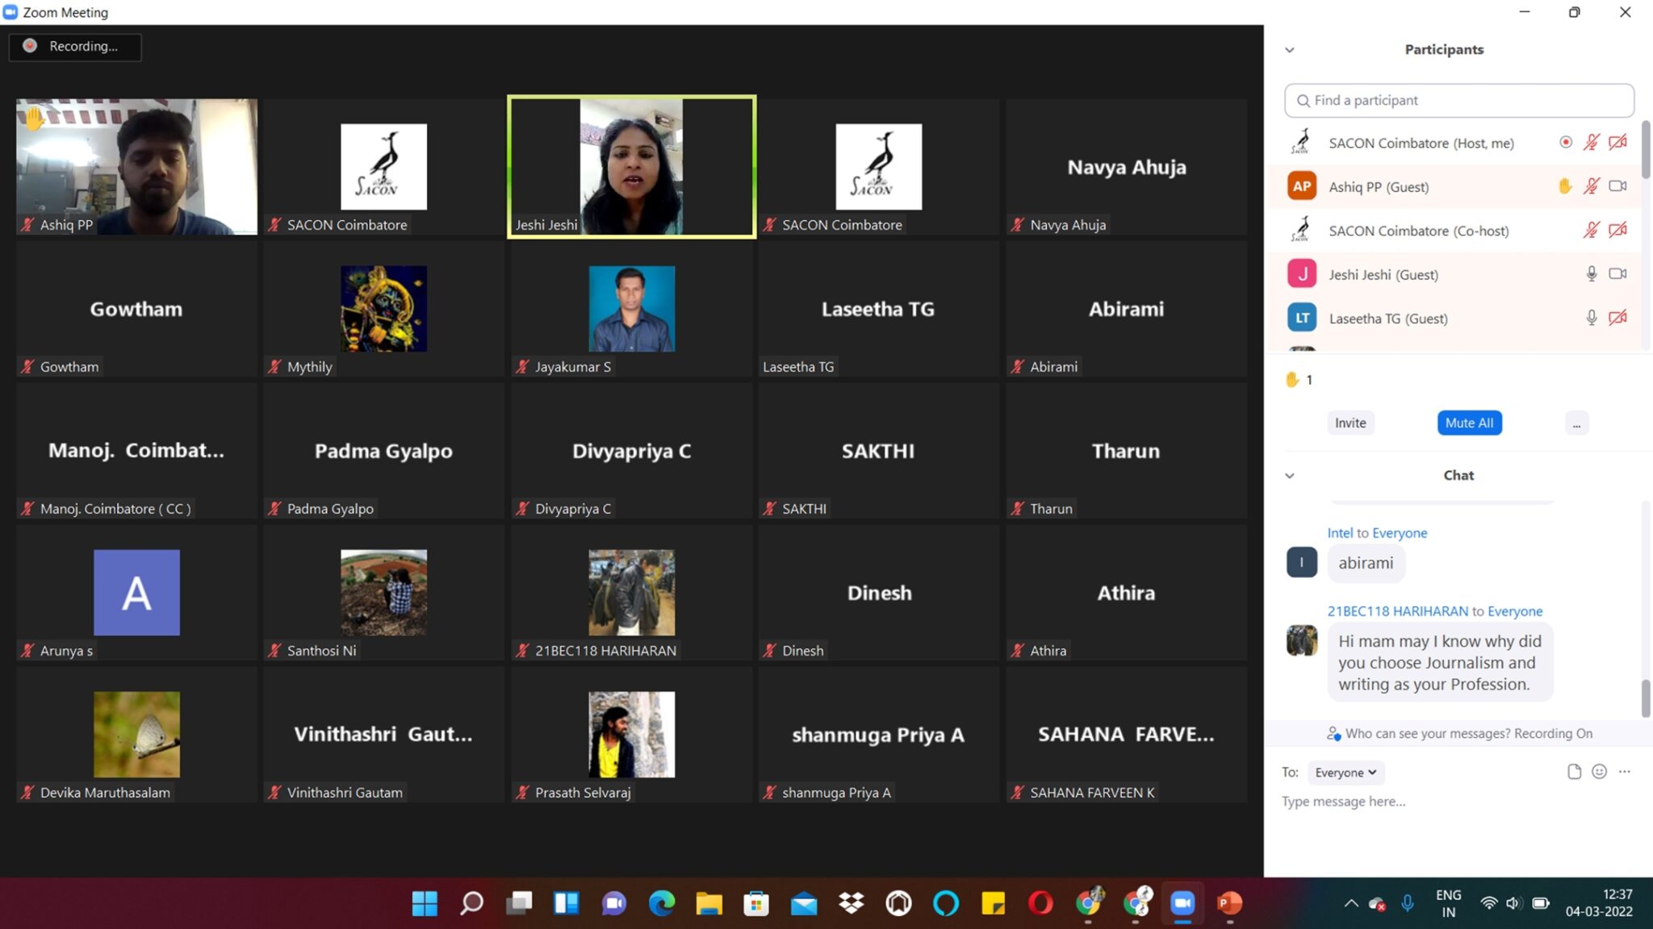Mute Laseetha TG (Guest) microphone

[1591, 318]
